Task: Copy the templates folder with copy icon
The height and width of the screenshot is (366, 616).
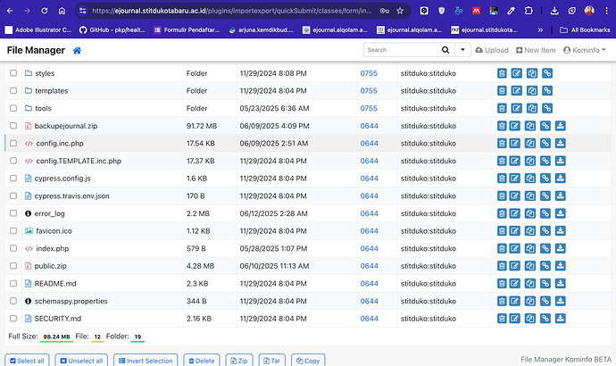Action: coord(532,91)
